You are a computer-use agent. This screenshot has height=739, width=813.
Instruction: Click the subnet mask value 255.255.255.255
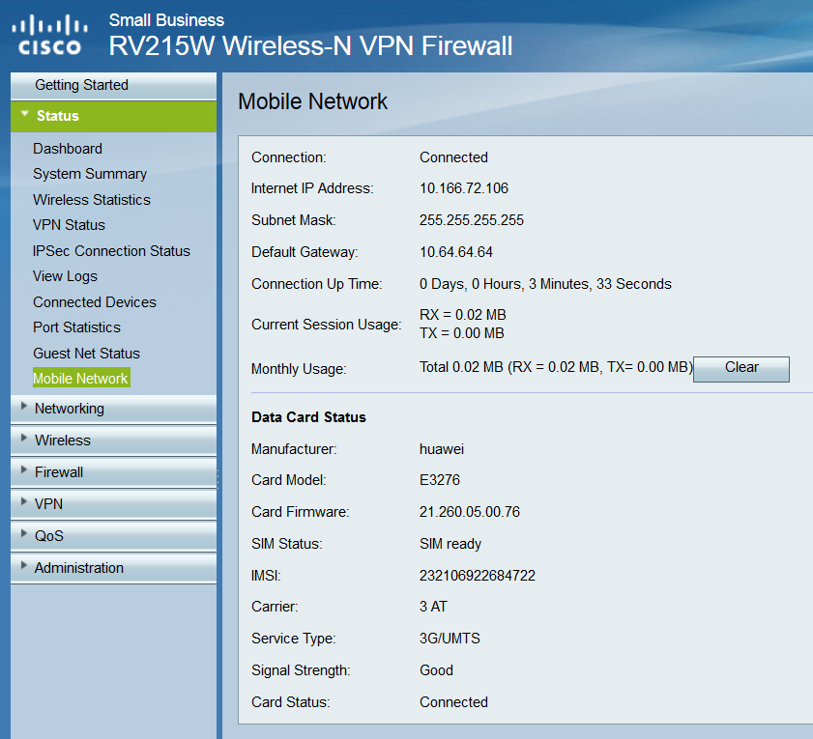(x=472, y=220)
